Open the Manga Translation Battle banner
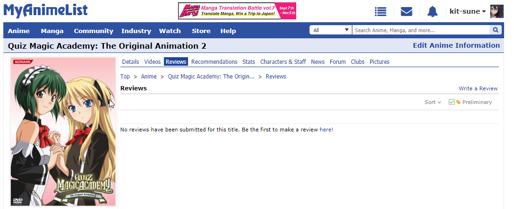Image resolution: width=514 pixels, height=209 pixels. [x=237, y=11]
